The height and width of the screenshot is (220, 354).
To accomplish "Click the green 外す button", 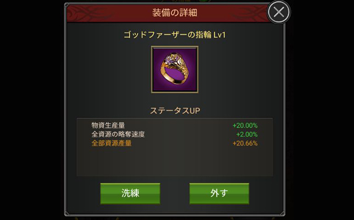I will (x=219, y=194).
